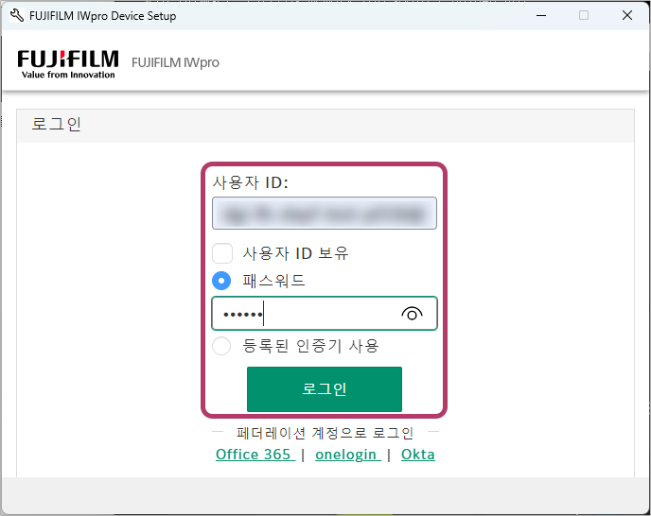Click the FUJIFILM logo

[67, 63]
